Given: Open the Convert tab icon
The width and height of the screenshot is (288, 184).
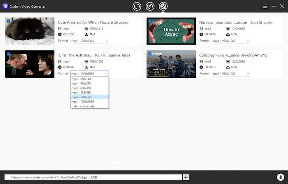Looking at the screenshot, I should (x=137, y=7).
